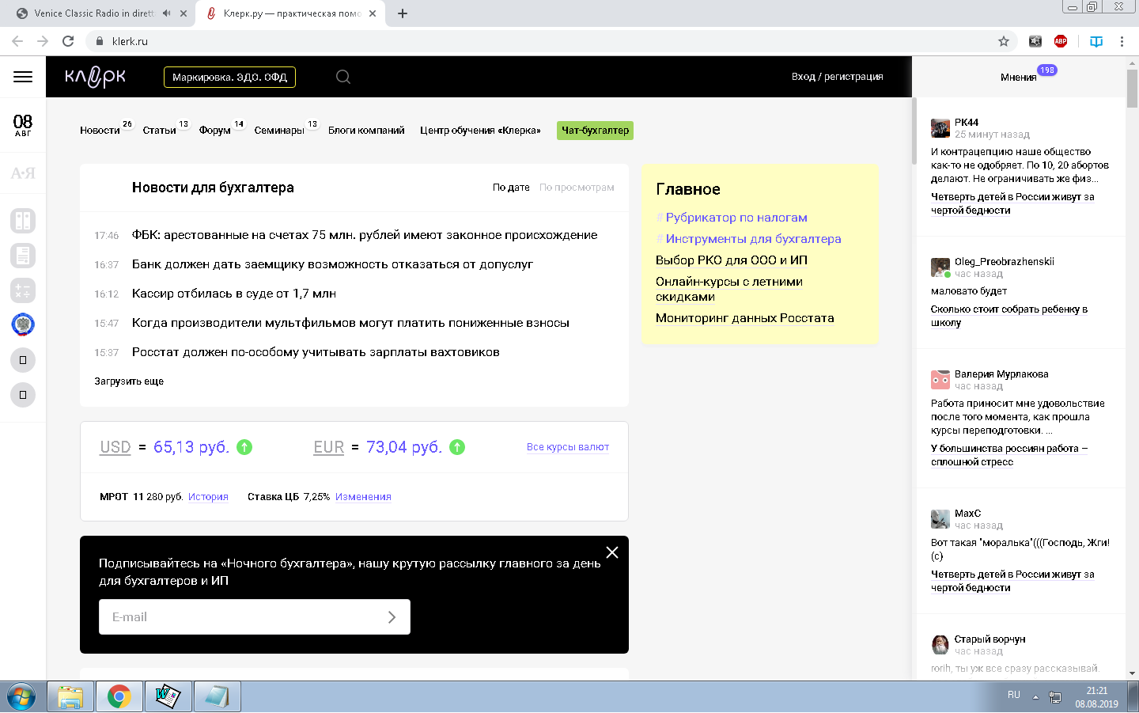Open the Windows Start button
Screen dimensions: 1139x713
tap(21, 697)
